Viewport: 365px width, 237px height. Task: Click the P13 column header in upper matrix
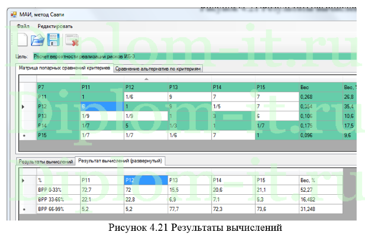(x=189, y=87)
